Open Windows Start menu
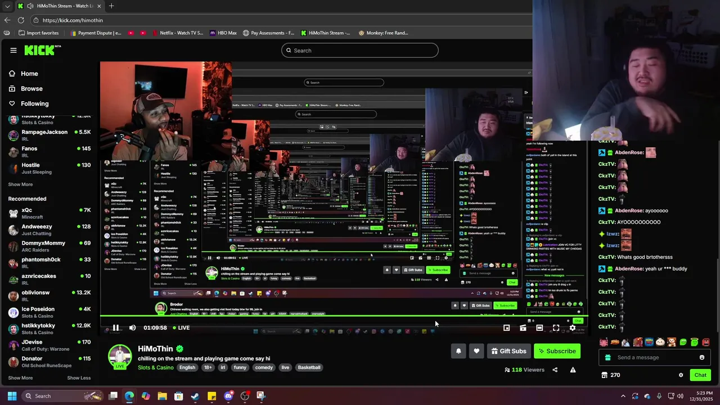The width and height of the screenshot is (720, 405). [12, 396]
